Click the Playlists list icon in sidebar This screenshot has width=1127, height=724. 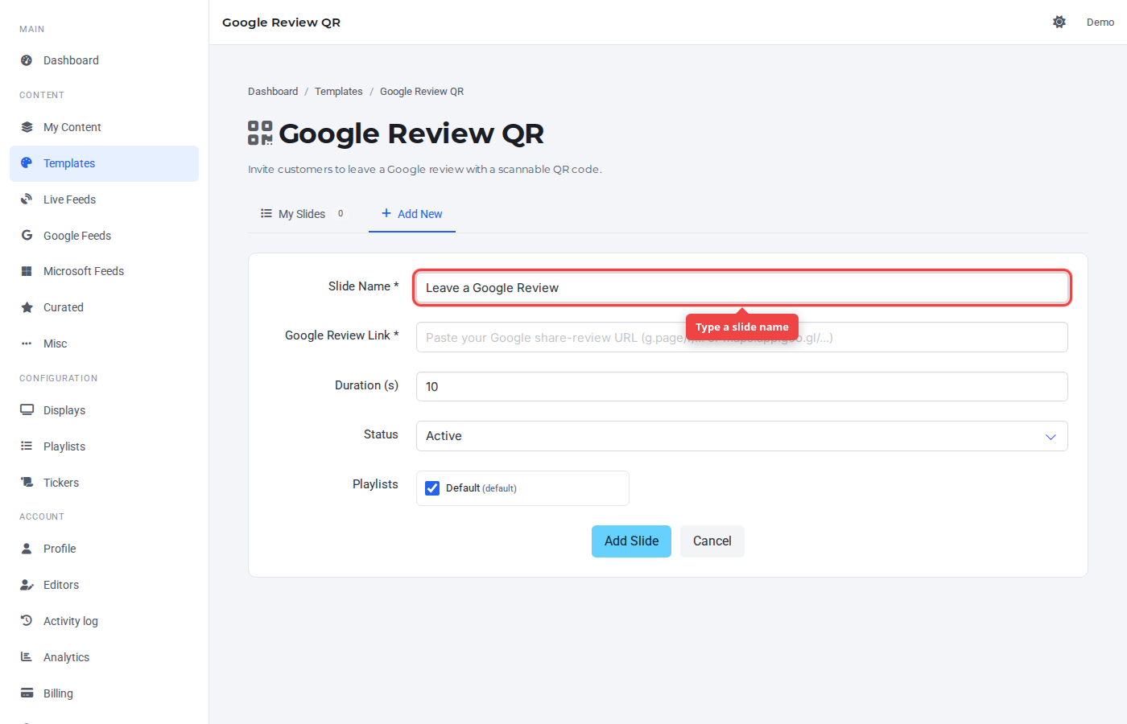(27, 446)
